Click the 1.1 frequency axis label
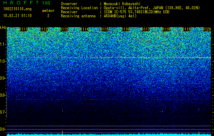The height and width of the screenshot is (136, 214). point(3,44)
